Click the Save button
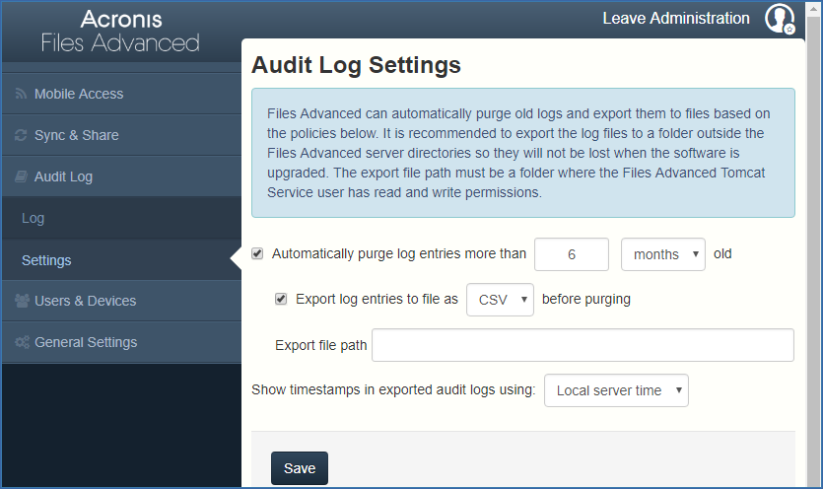This screenshot has width=823, height=489. [300, 468]
